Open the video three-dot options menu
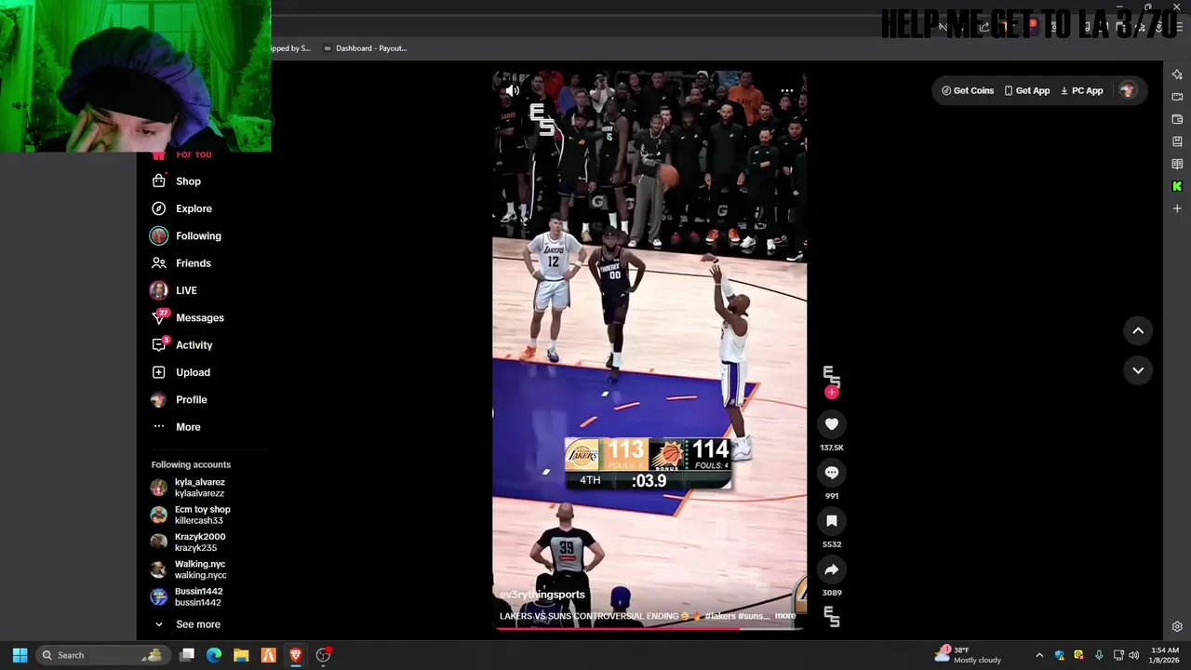This screenshot has width=1191, height=670. click(x=787, y=90)
